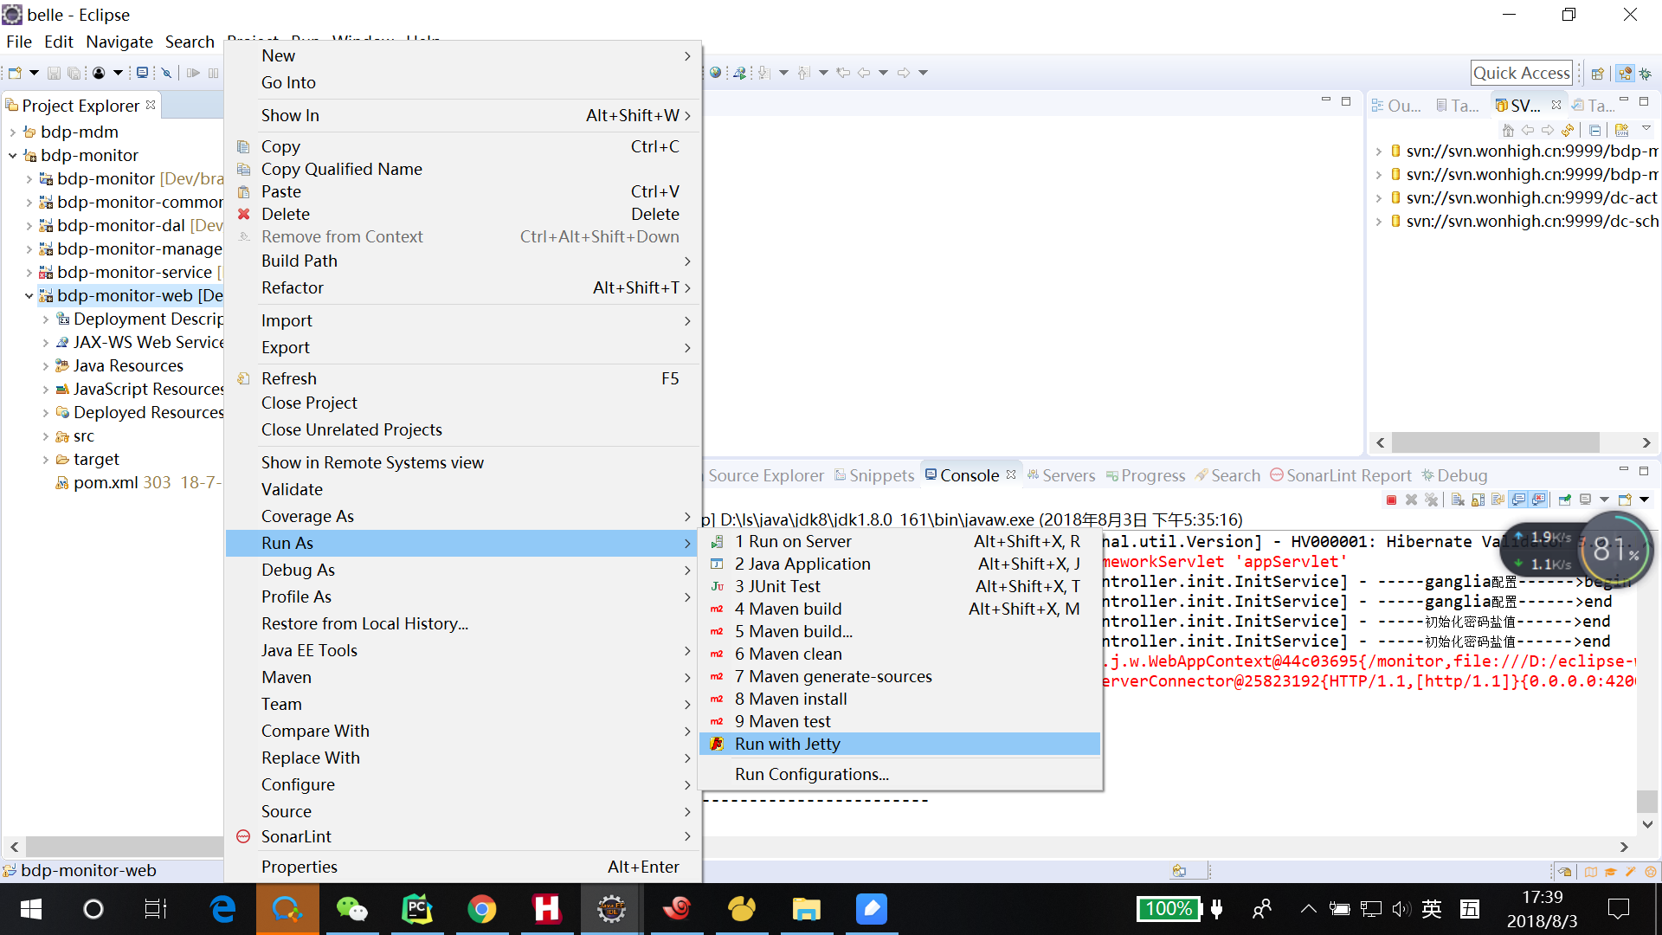Open Perspective toolbar button

pos(1598,74)
